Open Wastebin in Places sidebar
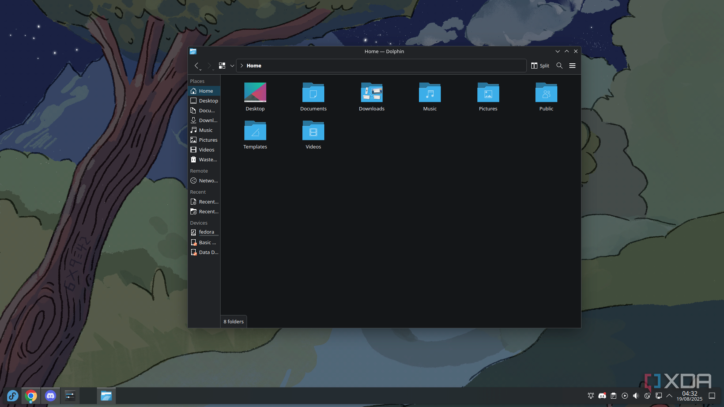724x407 pixels. [204, 159]
